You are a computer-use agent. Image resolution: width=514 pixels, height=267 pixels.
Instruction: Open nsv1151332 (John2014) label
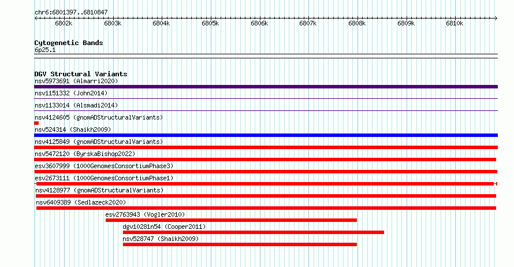[71, 93]
